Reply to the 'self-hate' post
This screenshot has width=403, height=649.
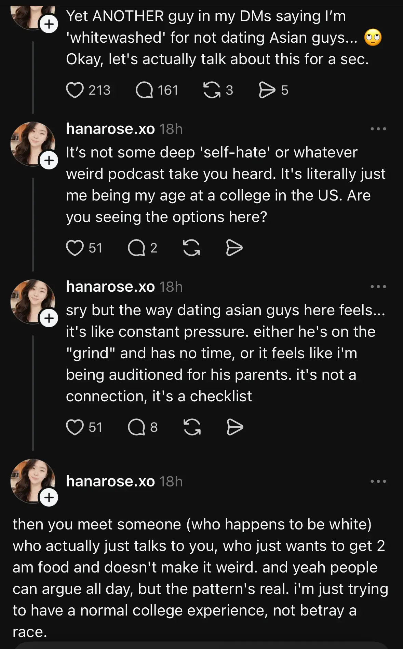pyautogui.click(x=136, y=248)
